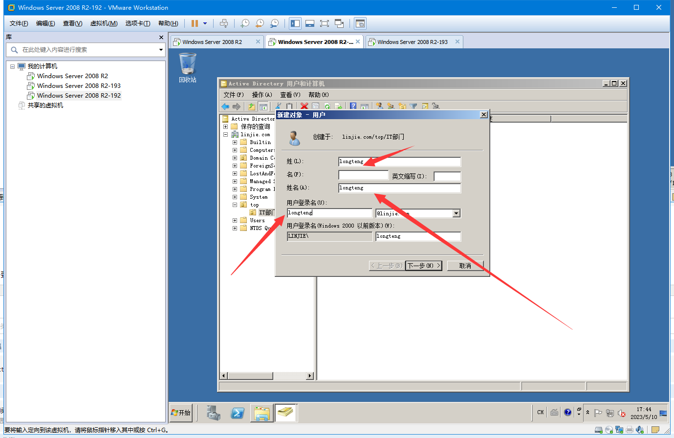
Task: Expand the Builtin tree node
Action: tap(235, 142)
